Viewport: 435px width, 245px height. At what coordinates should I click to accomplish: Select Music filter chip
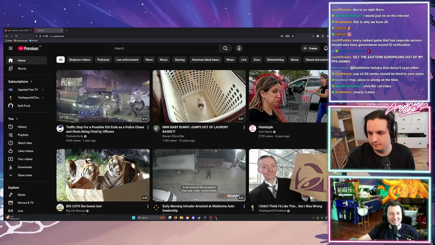click(x=164, y=60)
